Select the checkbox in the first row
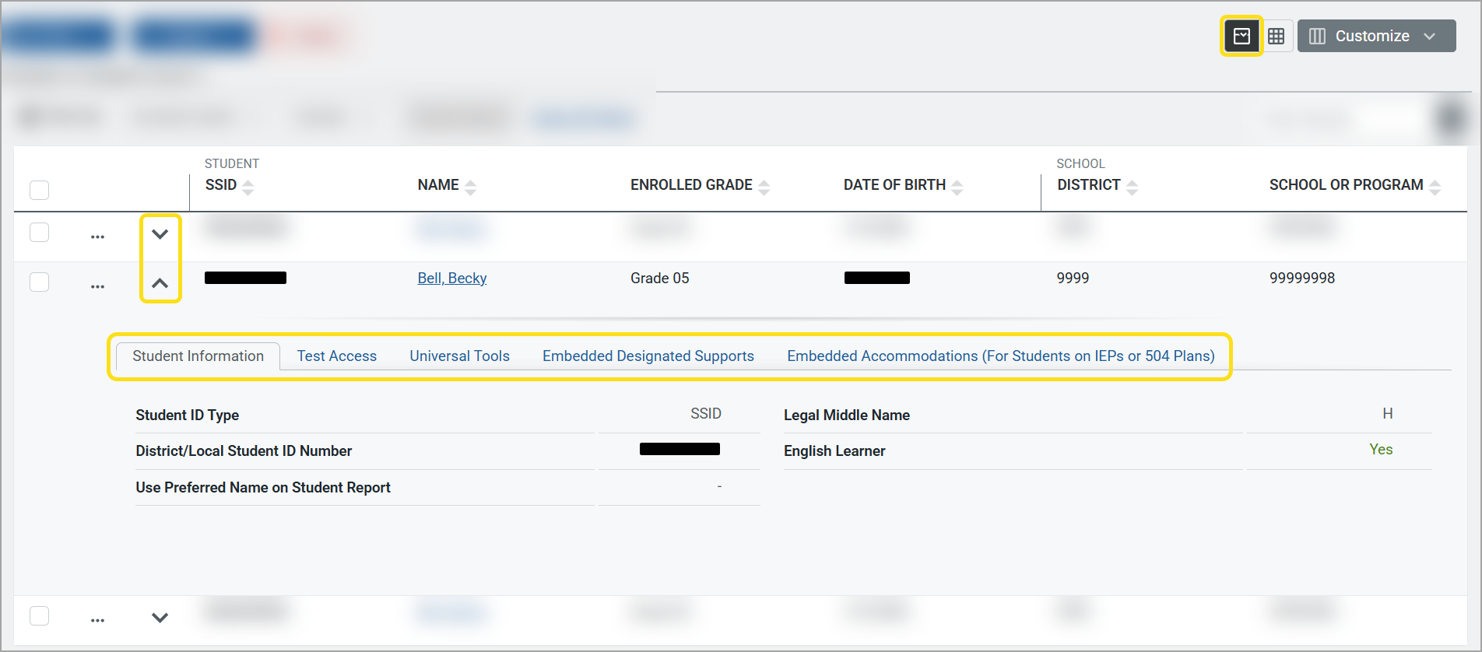1482x652 pixels. (39, 233)
